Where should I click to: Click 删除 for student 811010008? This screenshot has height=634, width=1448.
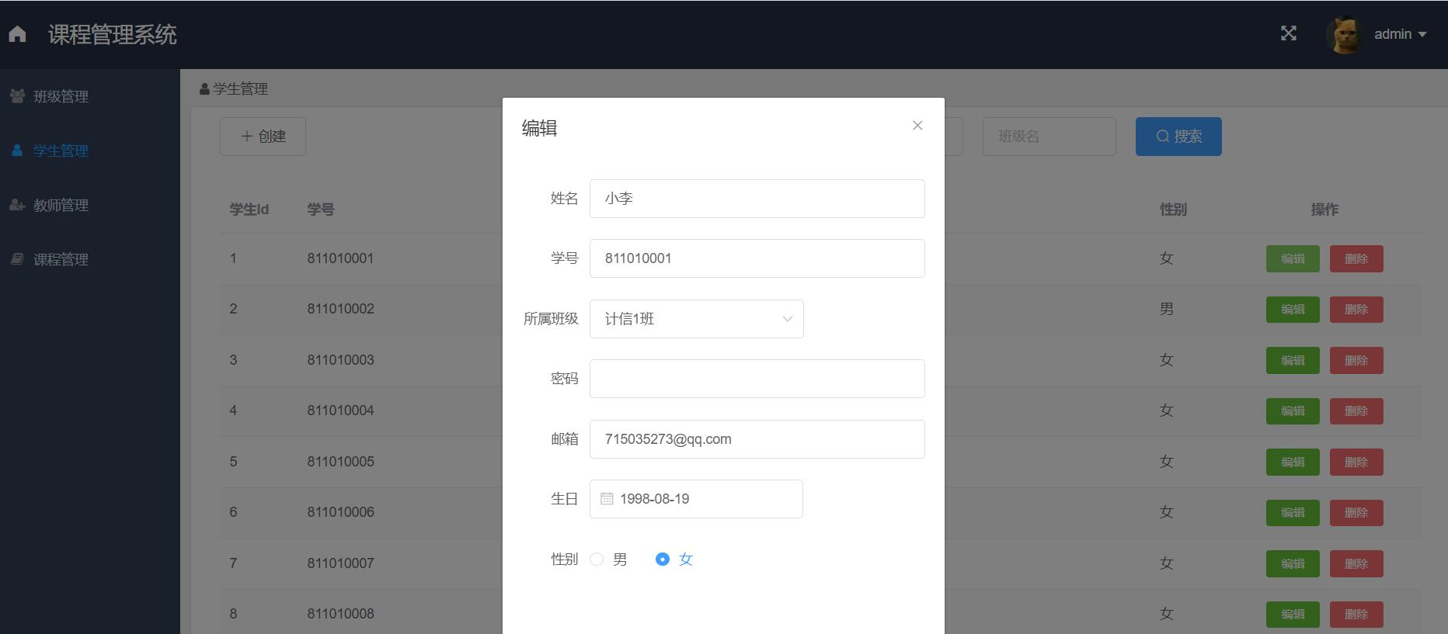click(1356, 615)
